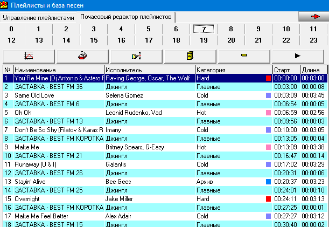Select the Overnight track row

point(165,199)
